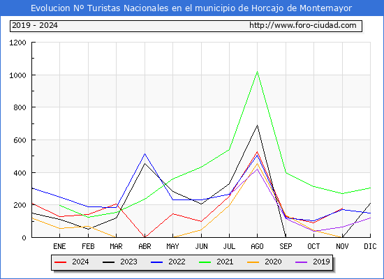Viewport: 384px width, 279px height.
Task: Click the MAY month axis label
Action: (x=173, y=246)
